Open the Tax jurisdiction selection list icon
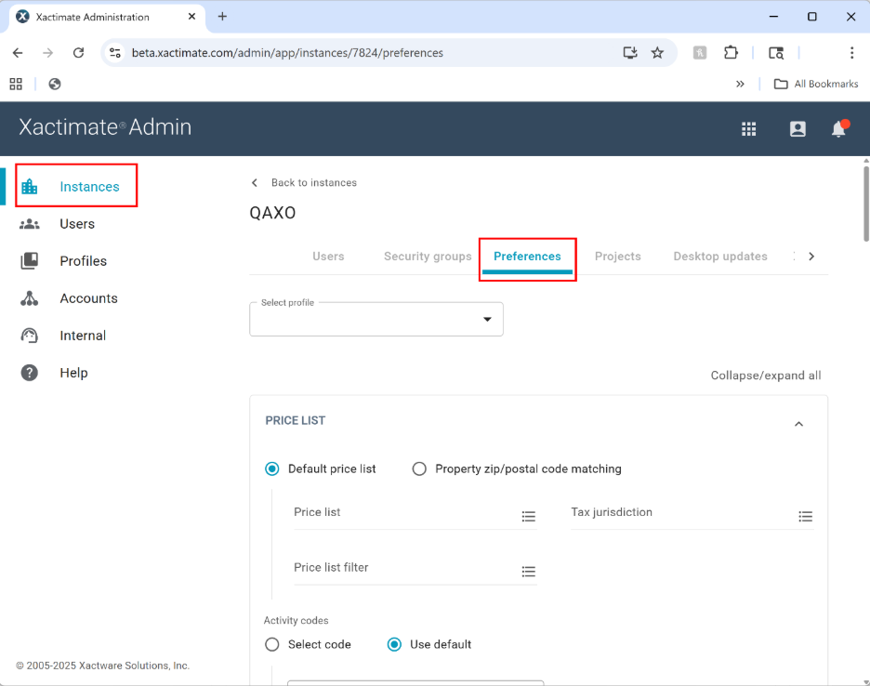 805,516
